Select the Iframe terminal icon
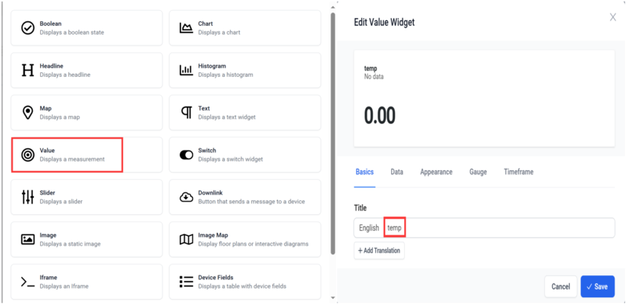 point(27,282)
